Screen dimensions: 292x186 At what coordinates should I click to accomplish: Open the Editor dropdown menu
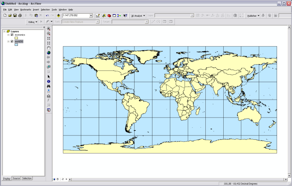pos(33,22)
